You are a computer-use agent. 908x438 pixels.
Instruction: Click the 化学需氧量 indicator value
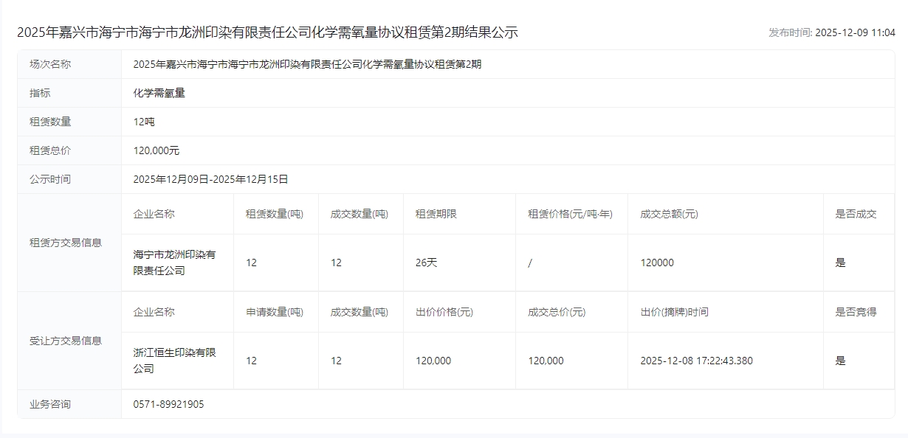[x=154, y=93]
